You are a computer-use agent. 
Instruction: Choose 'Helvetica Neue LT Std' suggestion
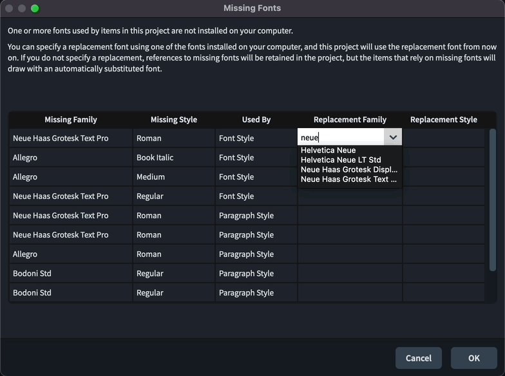coord(341,160)
